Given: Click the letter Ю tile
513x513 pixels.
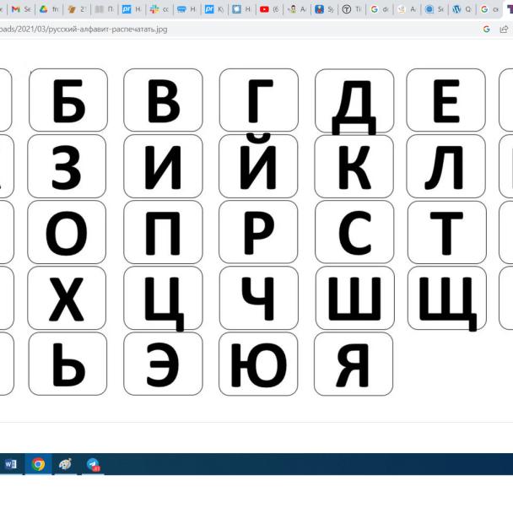Looking at the screenshot, I should click(258, 364).
